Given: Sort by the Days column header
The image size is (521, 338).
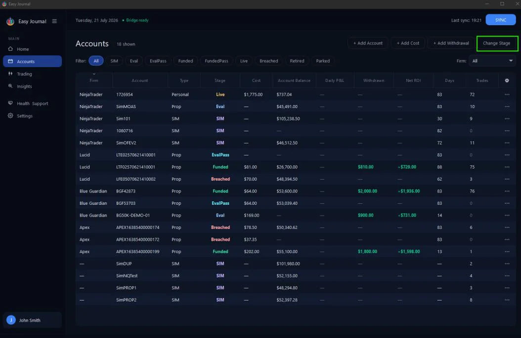Looking at the screenshot, I should click(x=449, y=80).
